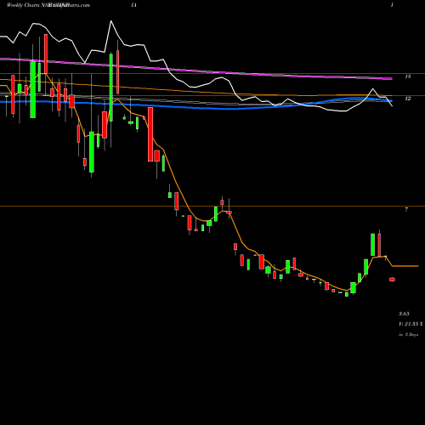Click the 'Weekly Charts' title text
This screenshot has width=425, height=425.
[x=24, y=5]
